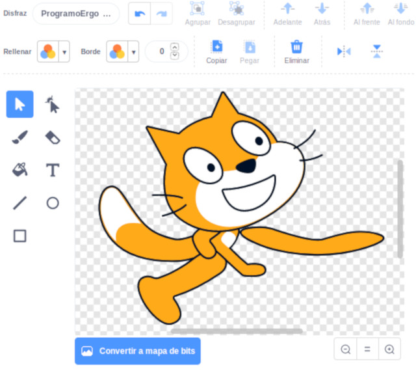Image resolution: width=416 pixels, height=371 pixels.
Task: Undo the last edit
Action: click(x=140, y=14)
